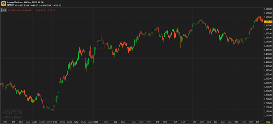Viewport: 273px width, 124px height.
Task: Click the 18/1 date axis label
Action: click(105, 122)
